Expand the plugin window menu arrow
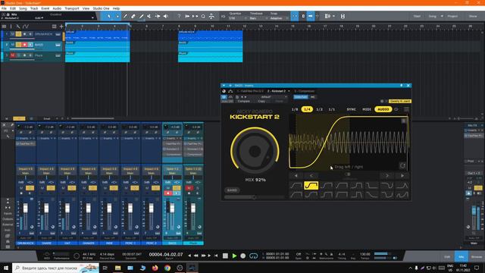This screenshot has height=273, width=485. [224, 86]
